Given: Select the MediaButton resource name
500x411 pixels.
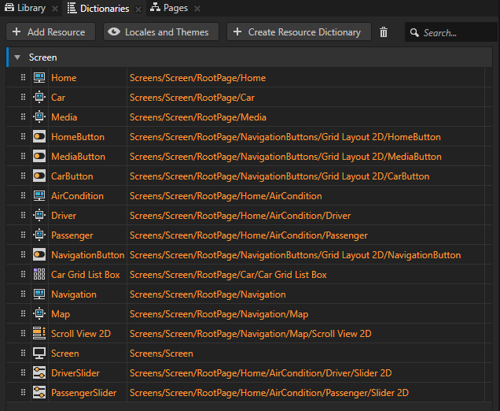Looking at the screenshot, I should [78, 157].
